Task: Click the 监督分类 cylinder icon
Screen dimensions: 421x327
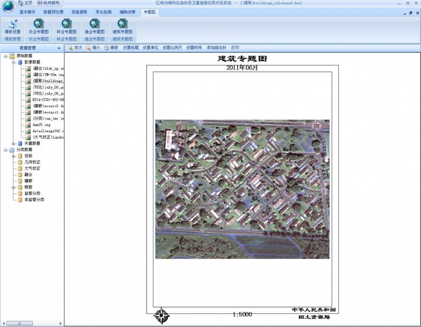Action: click(20, 193)
